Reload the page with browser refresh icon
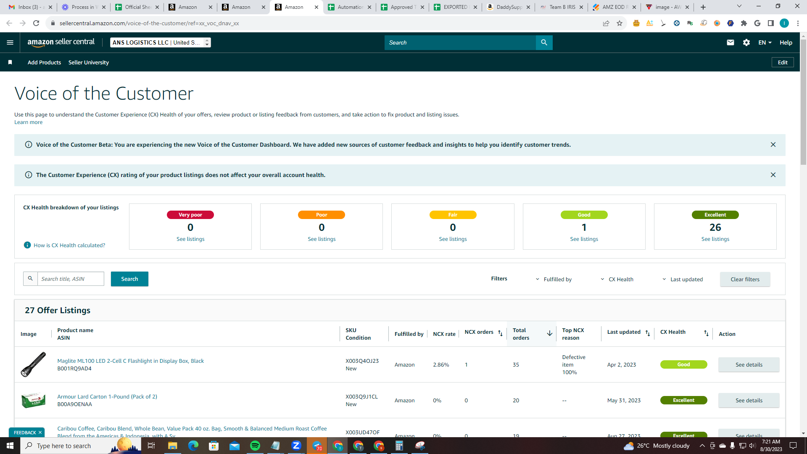 36,23
